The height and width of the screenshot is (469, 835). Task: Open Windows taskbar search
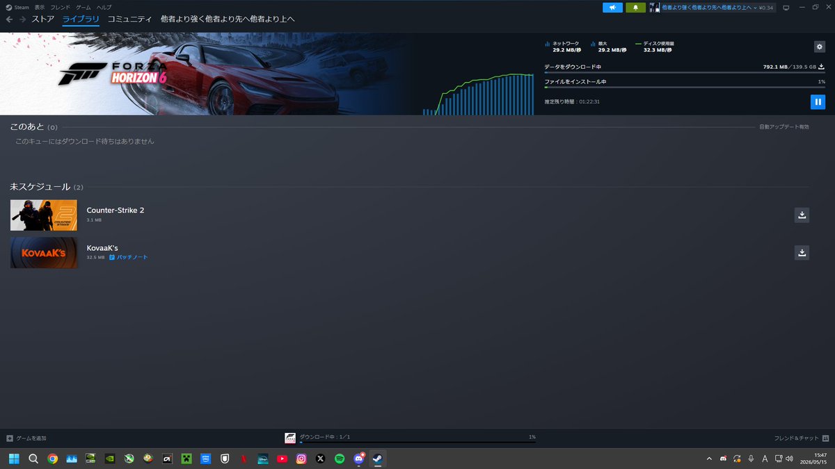point(33,459)
